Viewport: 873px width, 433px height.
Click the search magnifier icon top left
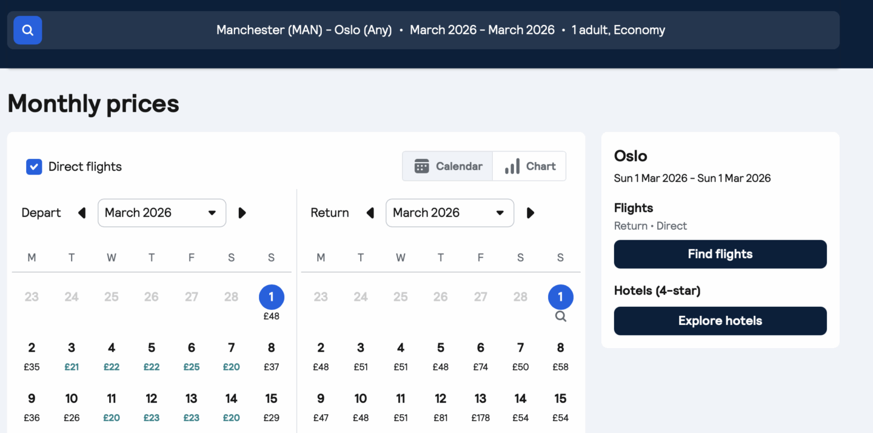[27, 30]
